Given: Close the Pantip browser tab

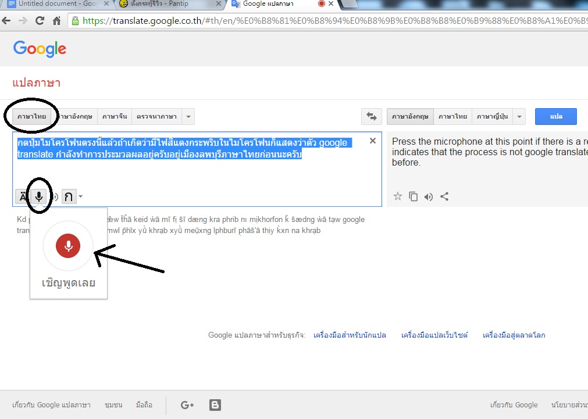Looking at the screenshot, I should coord(219,3).
